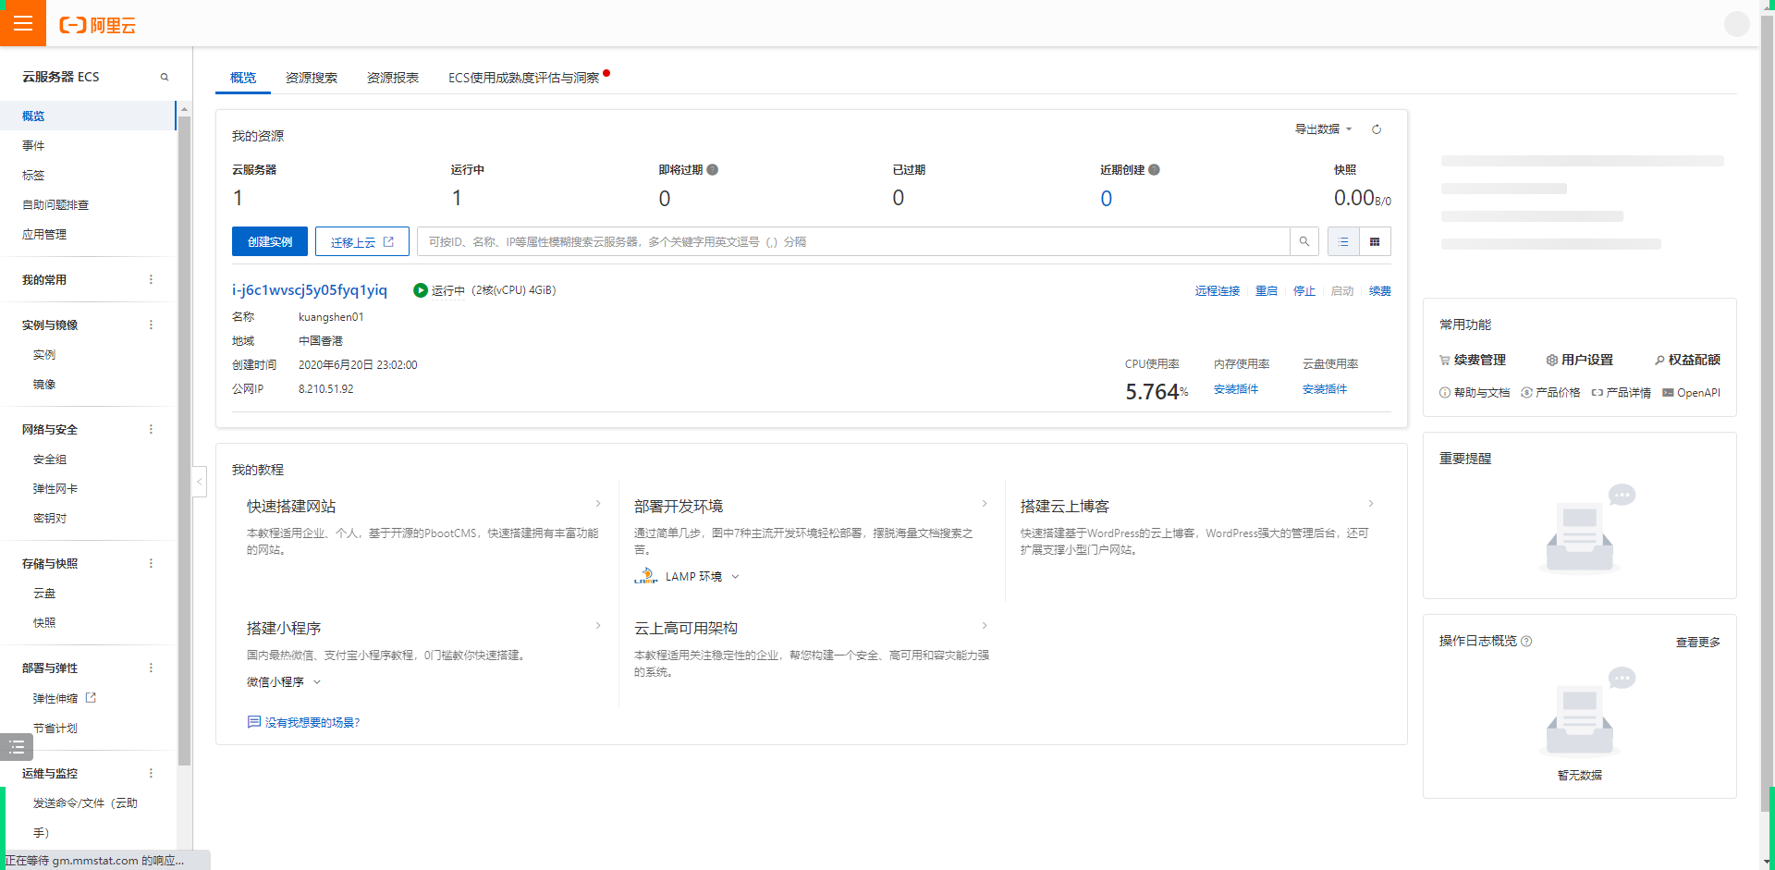The image size is (1775, 870).
Task: Switch to the 资源报表 tab
Action: pos(393,78)
